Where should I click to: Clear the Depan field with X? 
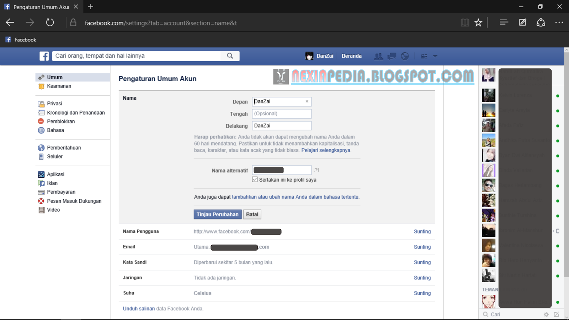click(x=307, y=101)
